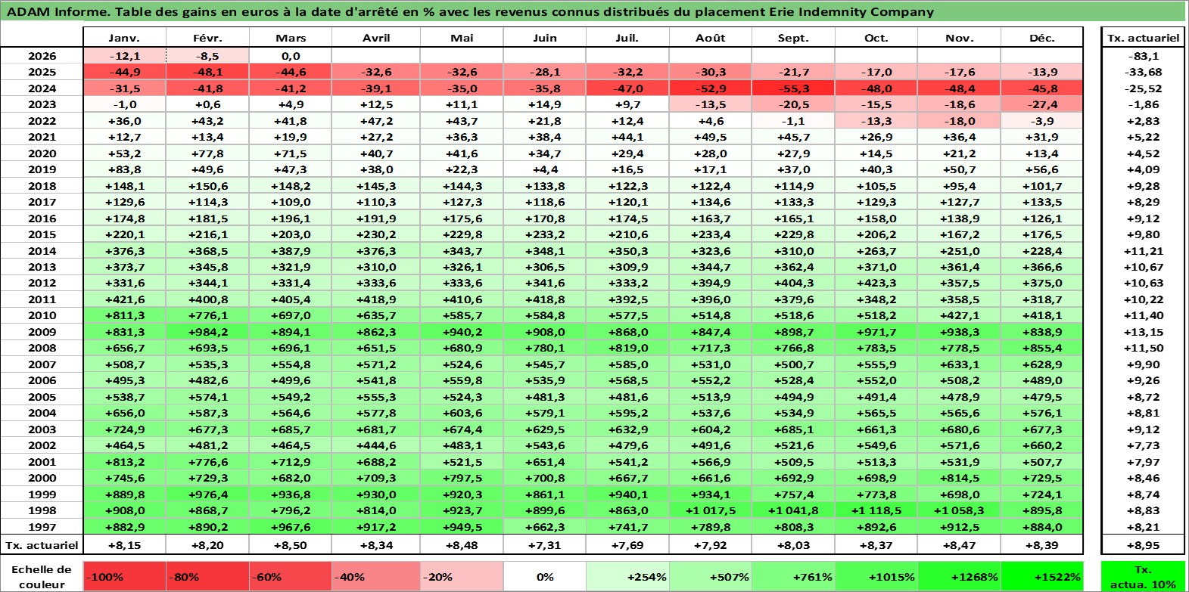1189x592 pixels.
Task: Select the -80% color scale swatch
Action: [x=207, y=576]
